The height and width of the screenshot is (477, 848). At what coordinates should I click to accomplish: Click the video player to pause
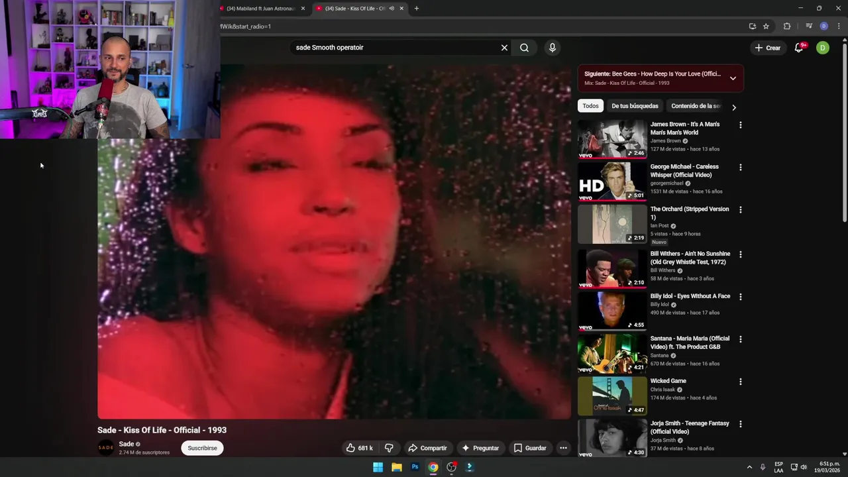point(334,241)
